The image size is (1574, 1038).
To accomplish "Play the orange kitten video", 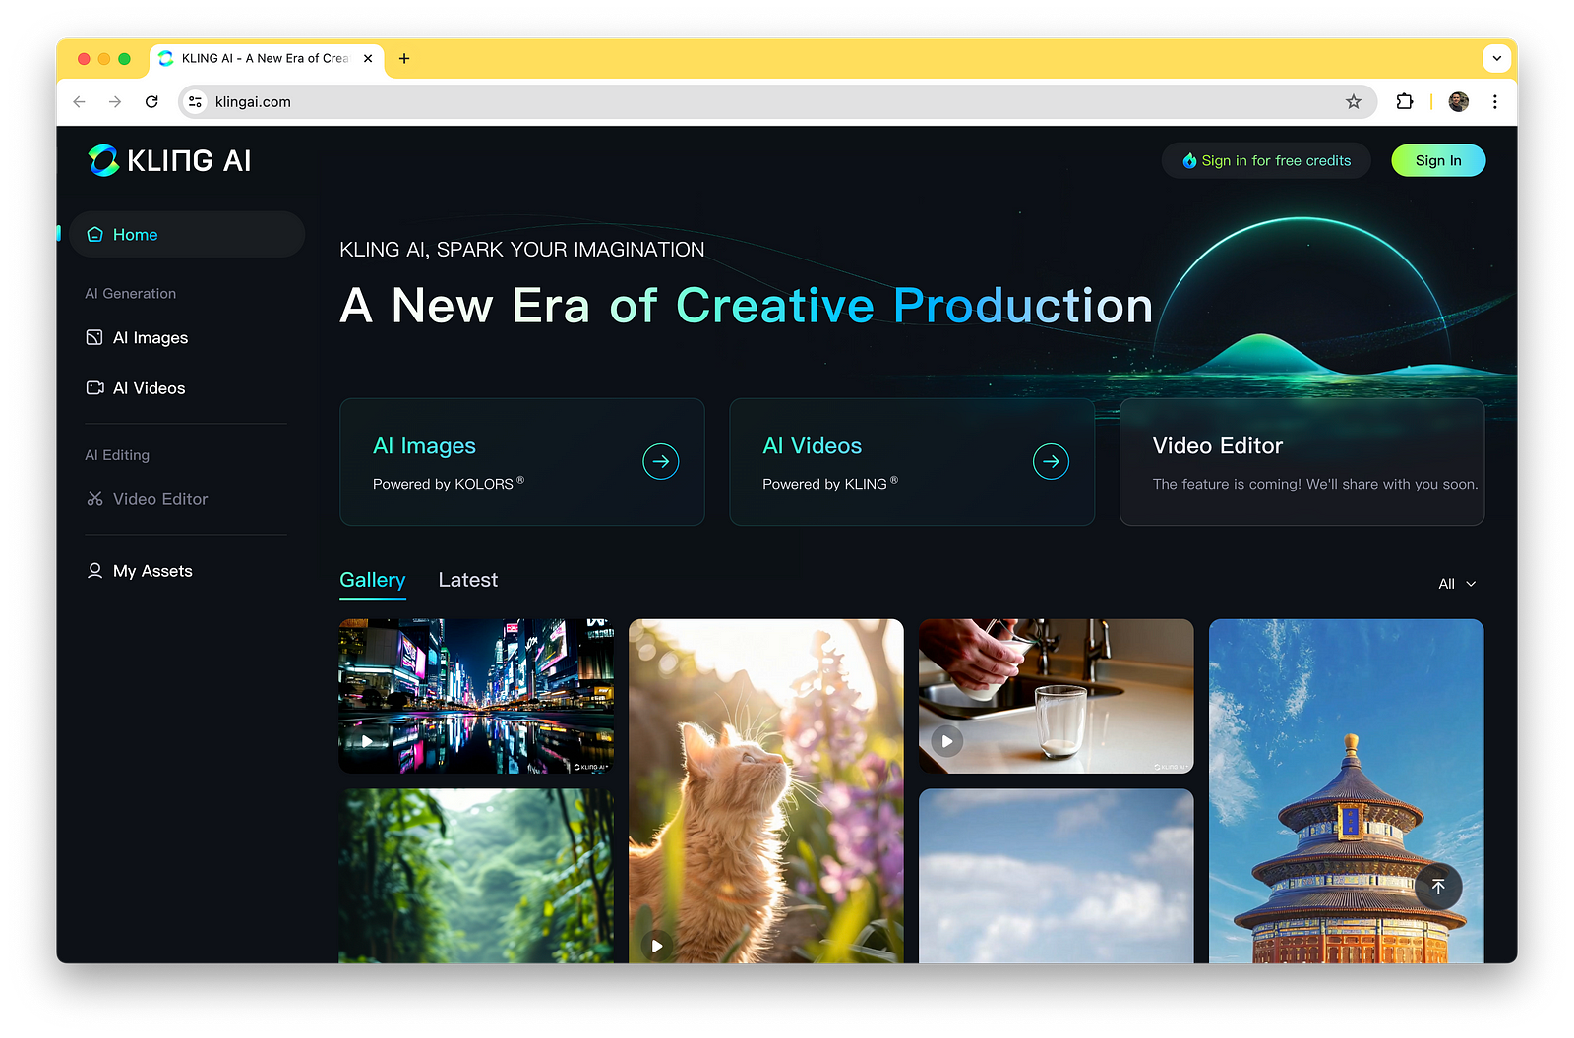I will click(657, 946).
